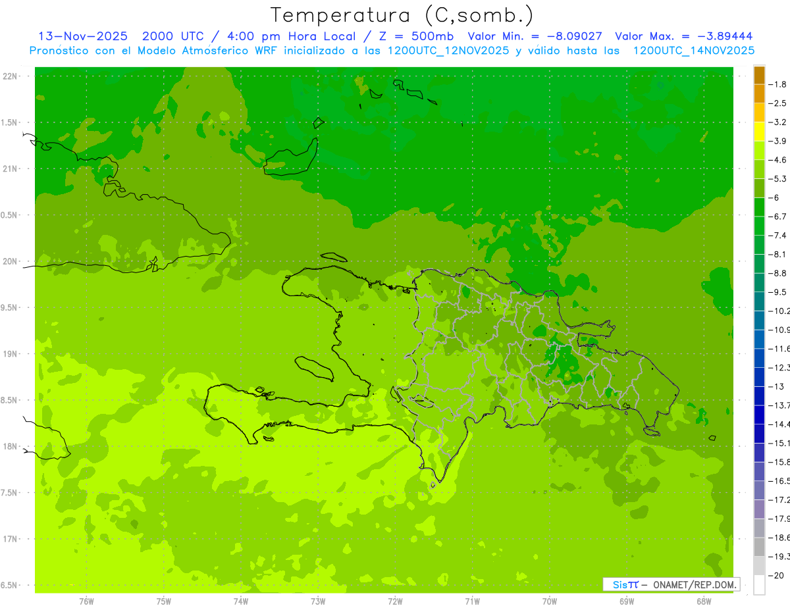The height and width of the screenshot is (610, 790).
Task: Click the '18N' latitude label
Action: pos(10,447)
